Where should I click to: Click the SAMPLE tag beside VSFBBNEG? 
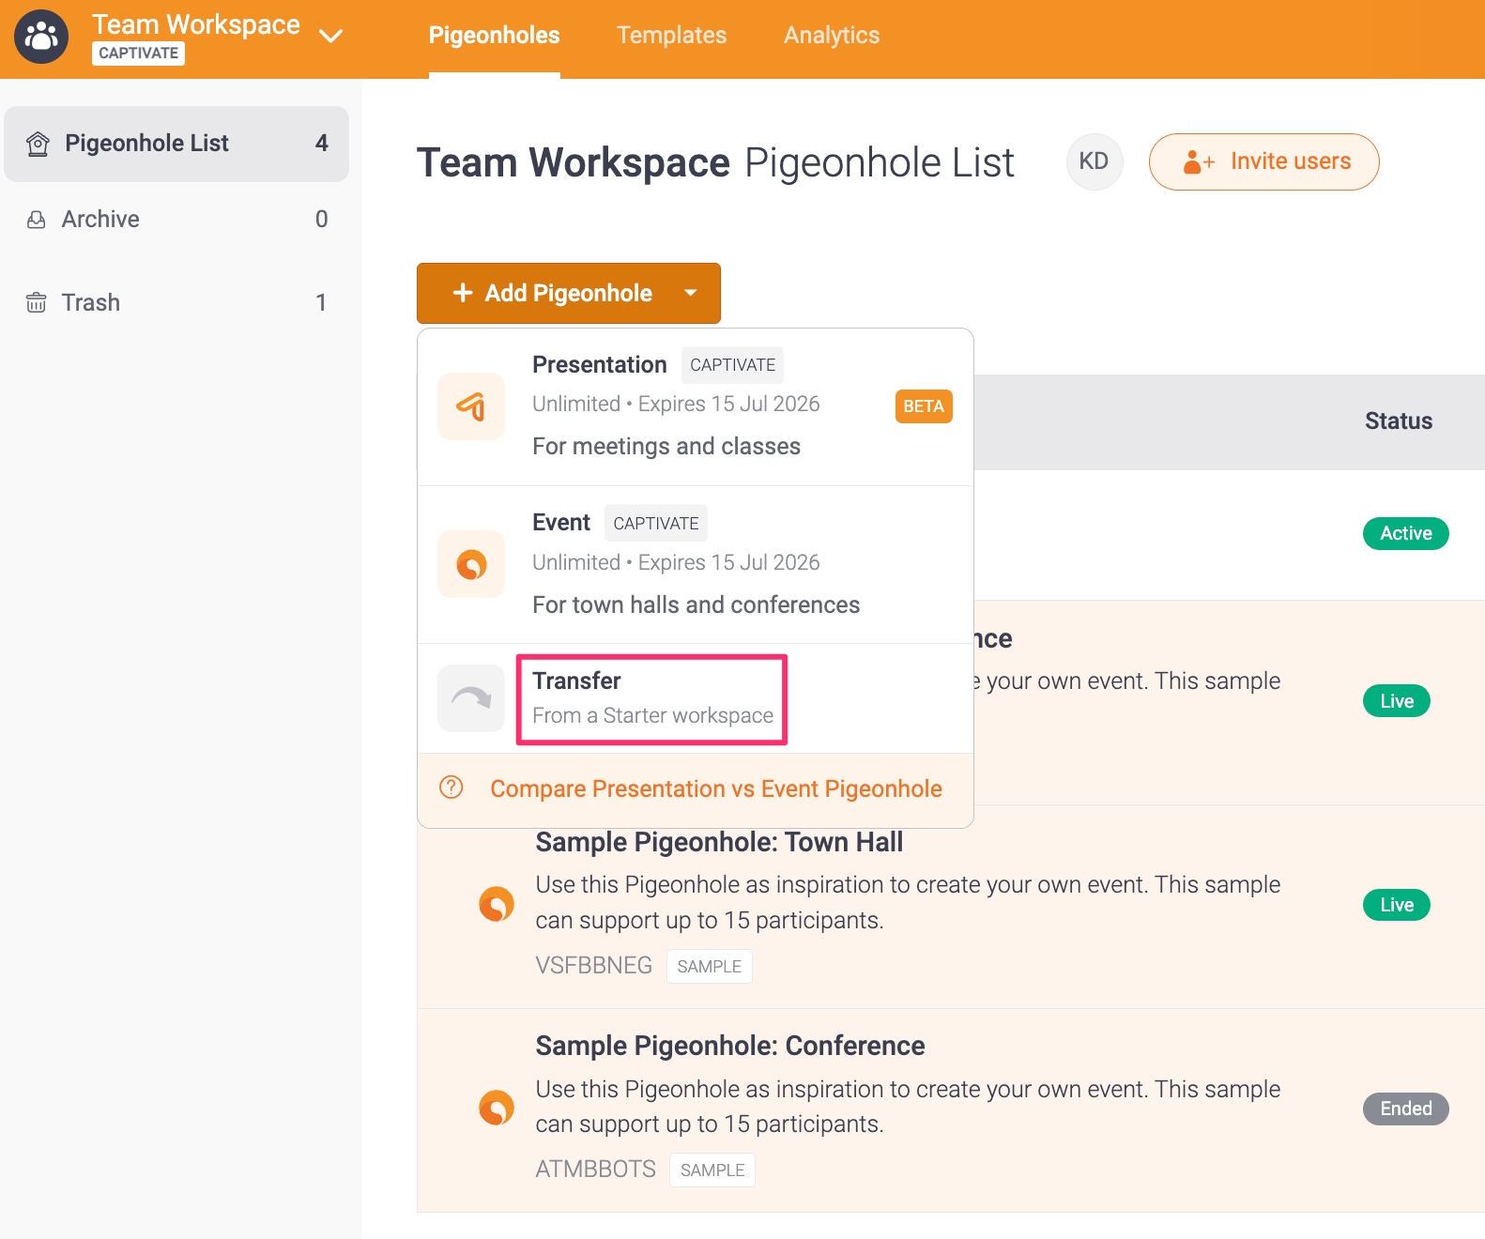pos(710,966)
